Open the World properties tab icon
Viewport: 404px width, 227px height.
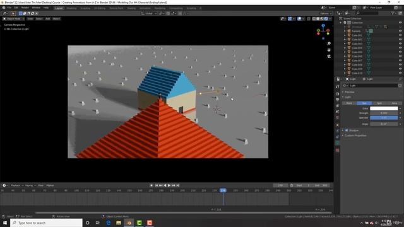[x=338, y=118]
